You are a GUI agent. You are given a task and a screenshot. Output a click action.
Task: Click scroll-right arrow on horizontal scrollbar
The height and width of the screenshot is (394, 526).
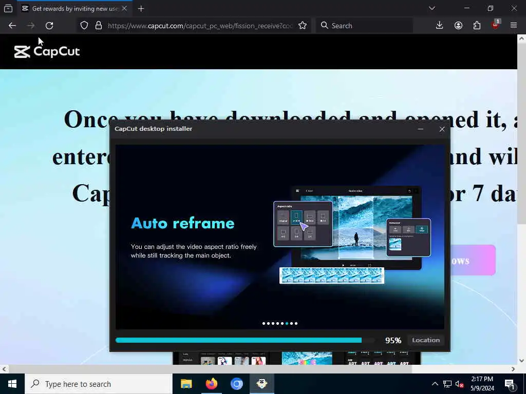click(513, 369)
